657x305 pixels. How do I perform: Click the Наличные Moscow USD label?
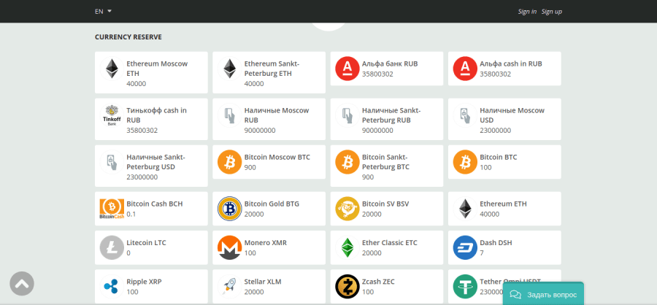coord(512,115)
